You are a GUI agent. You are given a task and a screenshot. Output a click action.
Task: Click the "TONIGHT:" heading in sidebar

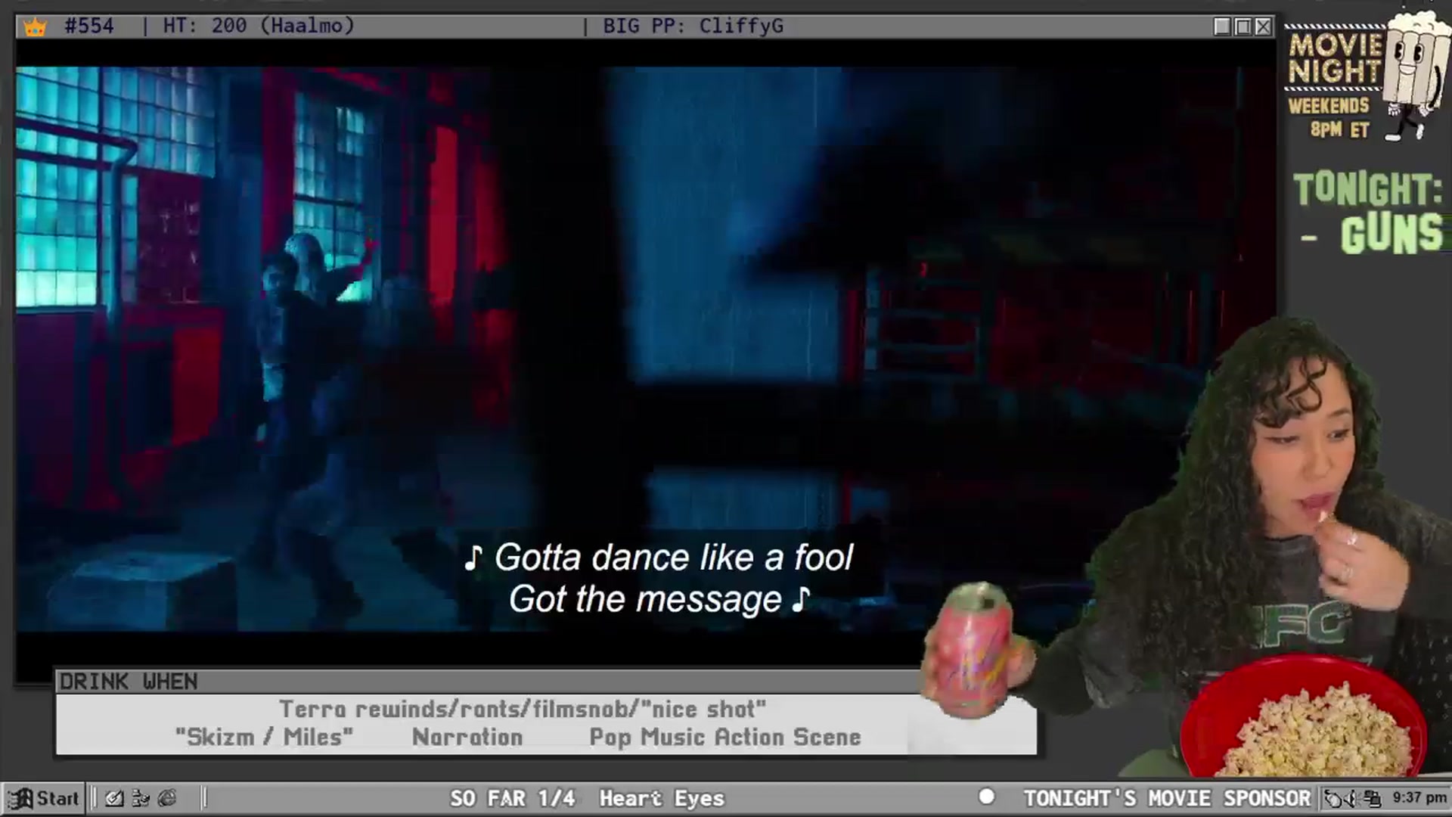[1367, 189]
